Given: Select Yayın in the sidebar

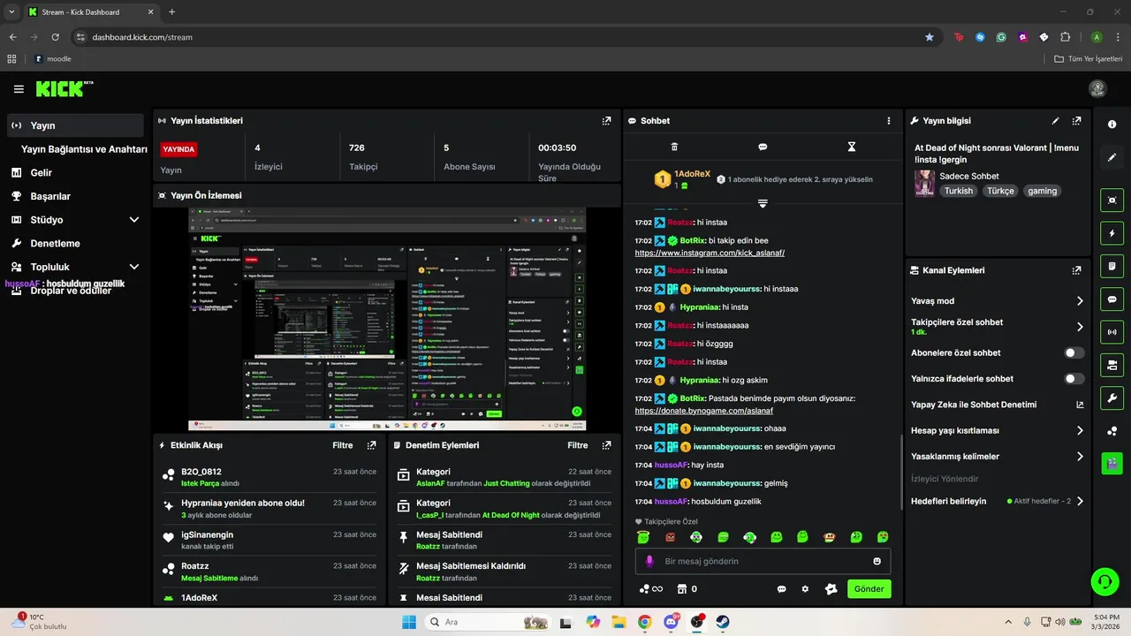Looking at the screenshot, I should [75, 125].
